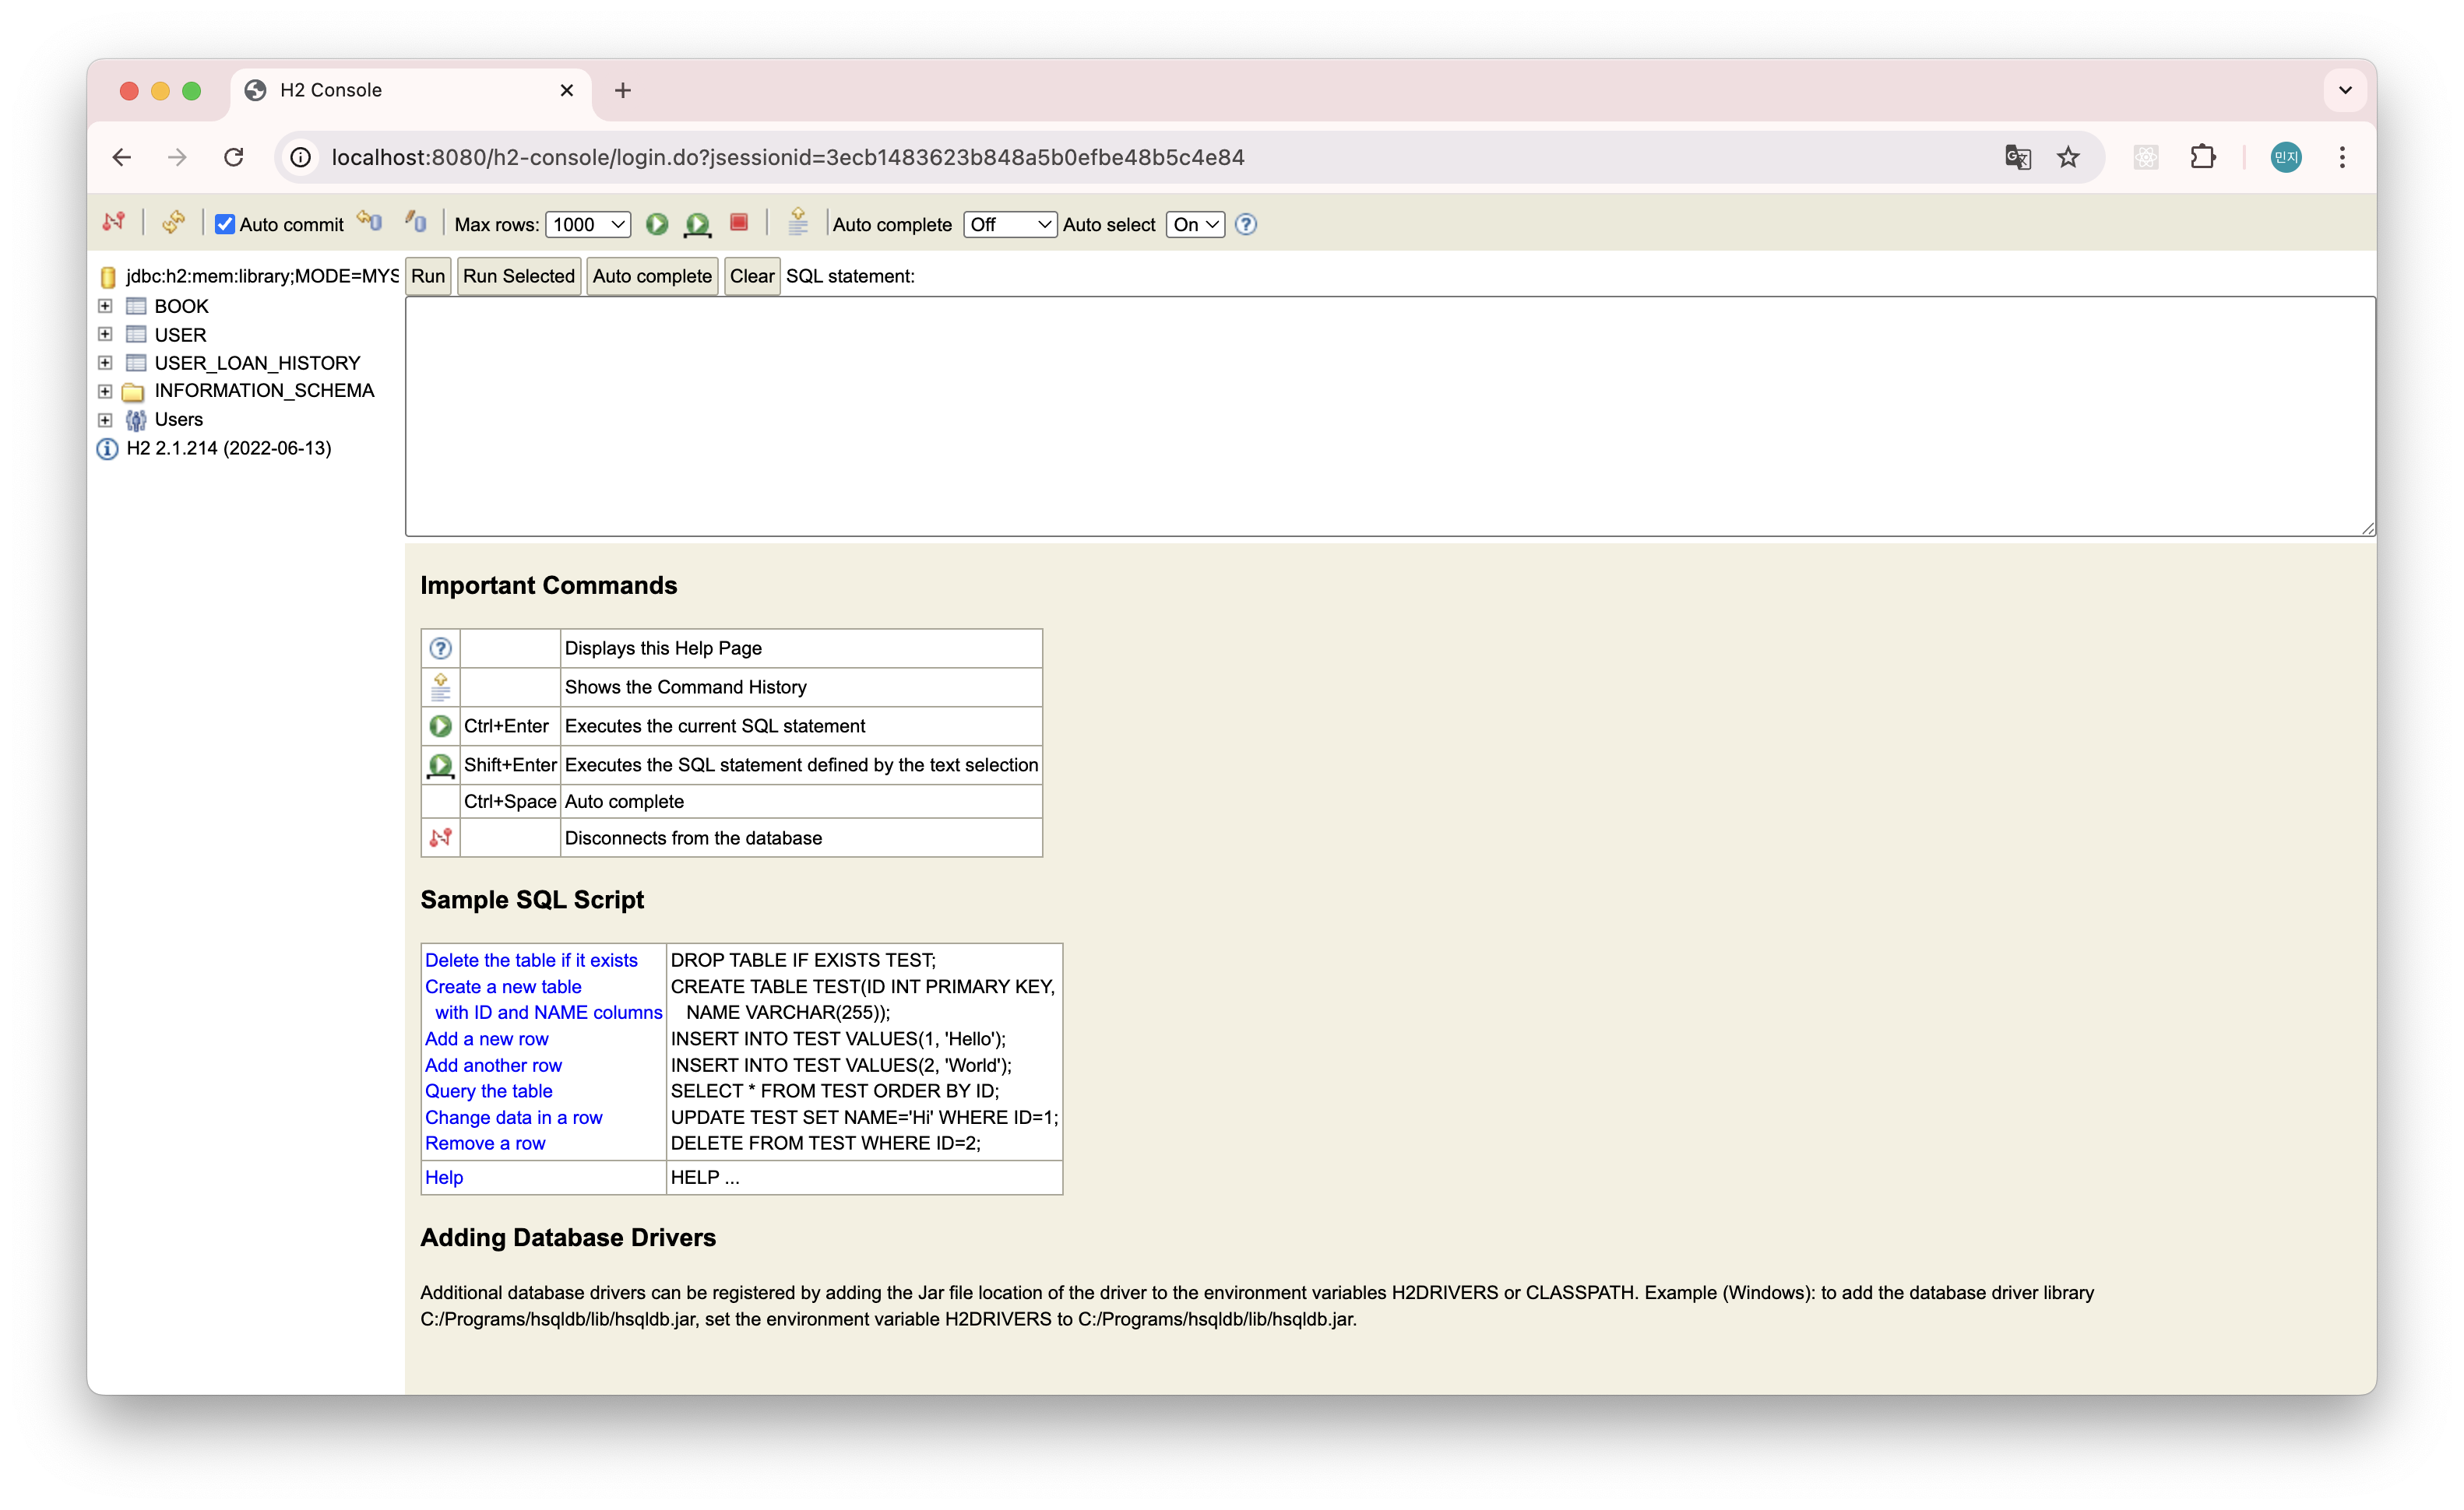Select the BOOK table name in tree
Image resolution: width=2464 pixels, height=1510 pixels.
tap(181, 306)
